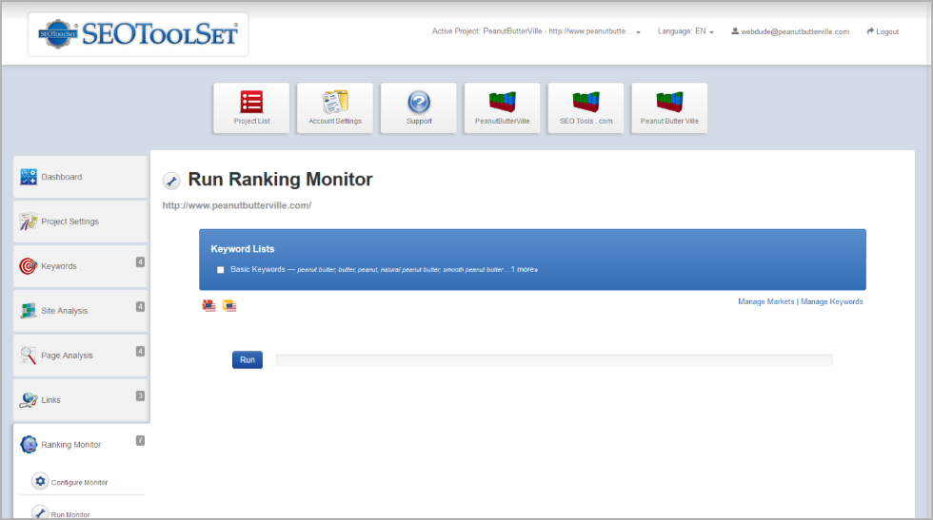Expand Links badge showing 3
The image size is (933, 520).
tap(141, 395)
